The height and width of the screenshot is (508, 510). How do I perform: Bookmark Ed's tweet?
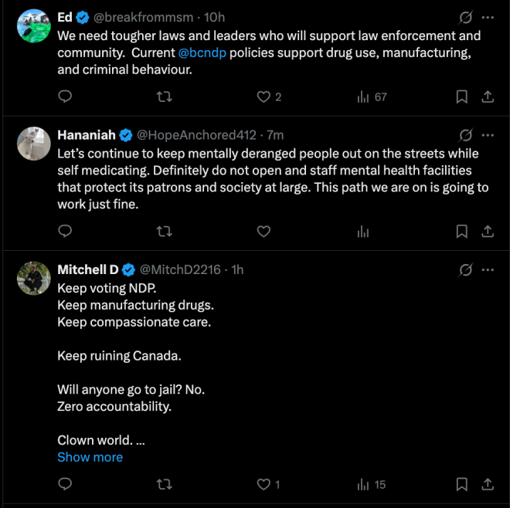[462, 97]
